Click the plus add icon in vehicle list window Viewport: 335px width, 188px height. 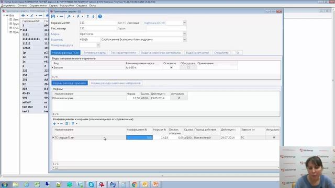pos(23,15)
